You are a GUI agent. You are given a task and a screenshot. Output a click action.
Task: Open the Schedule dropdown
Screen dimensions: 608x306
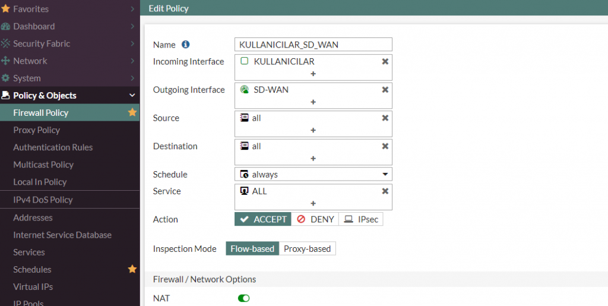313,174
